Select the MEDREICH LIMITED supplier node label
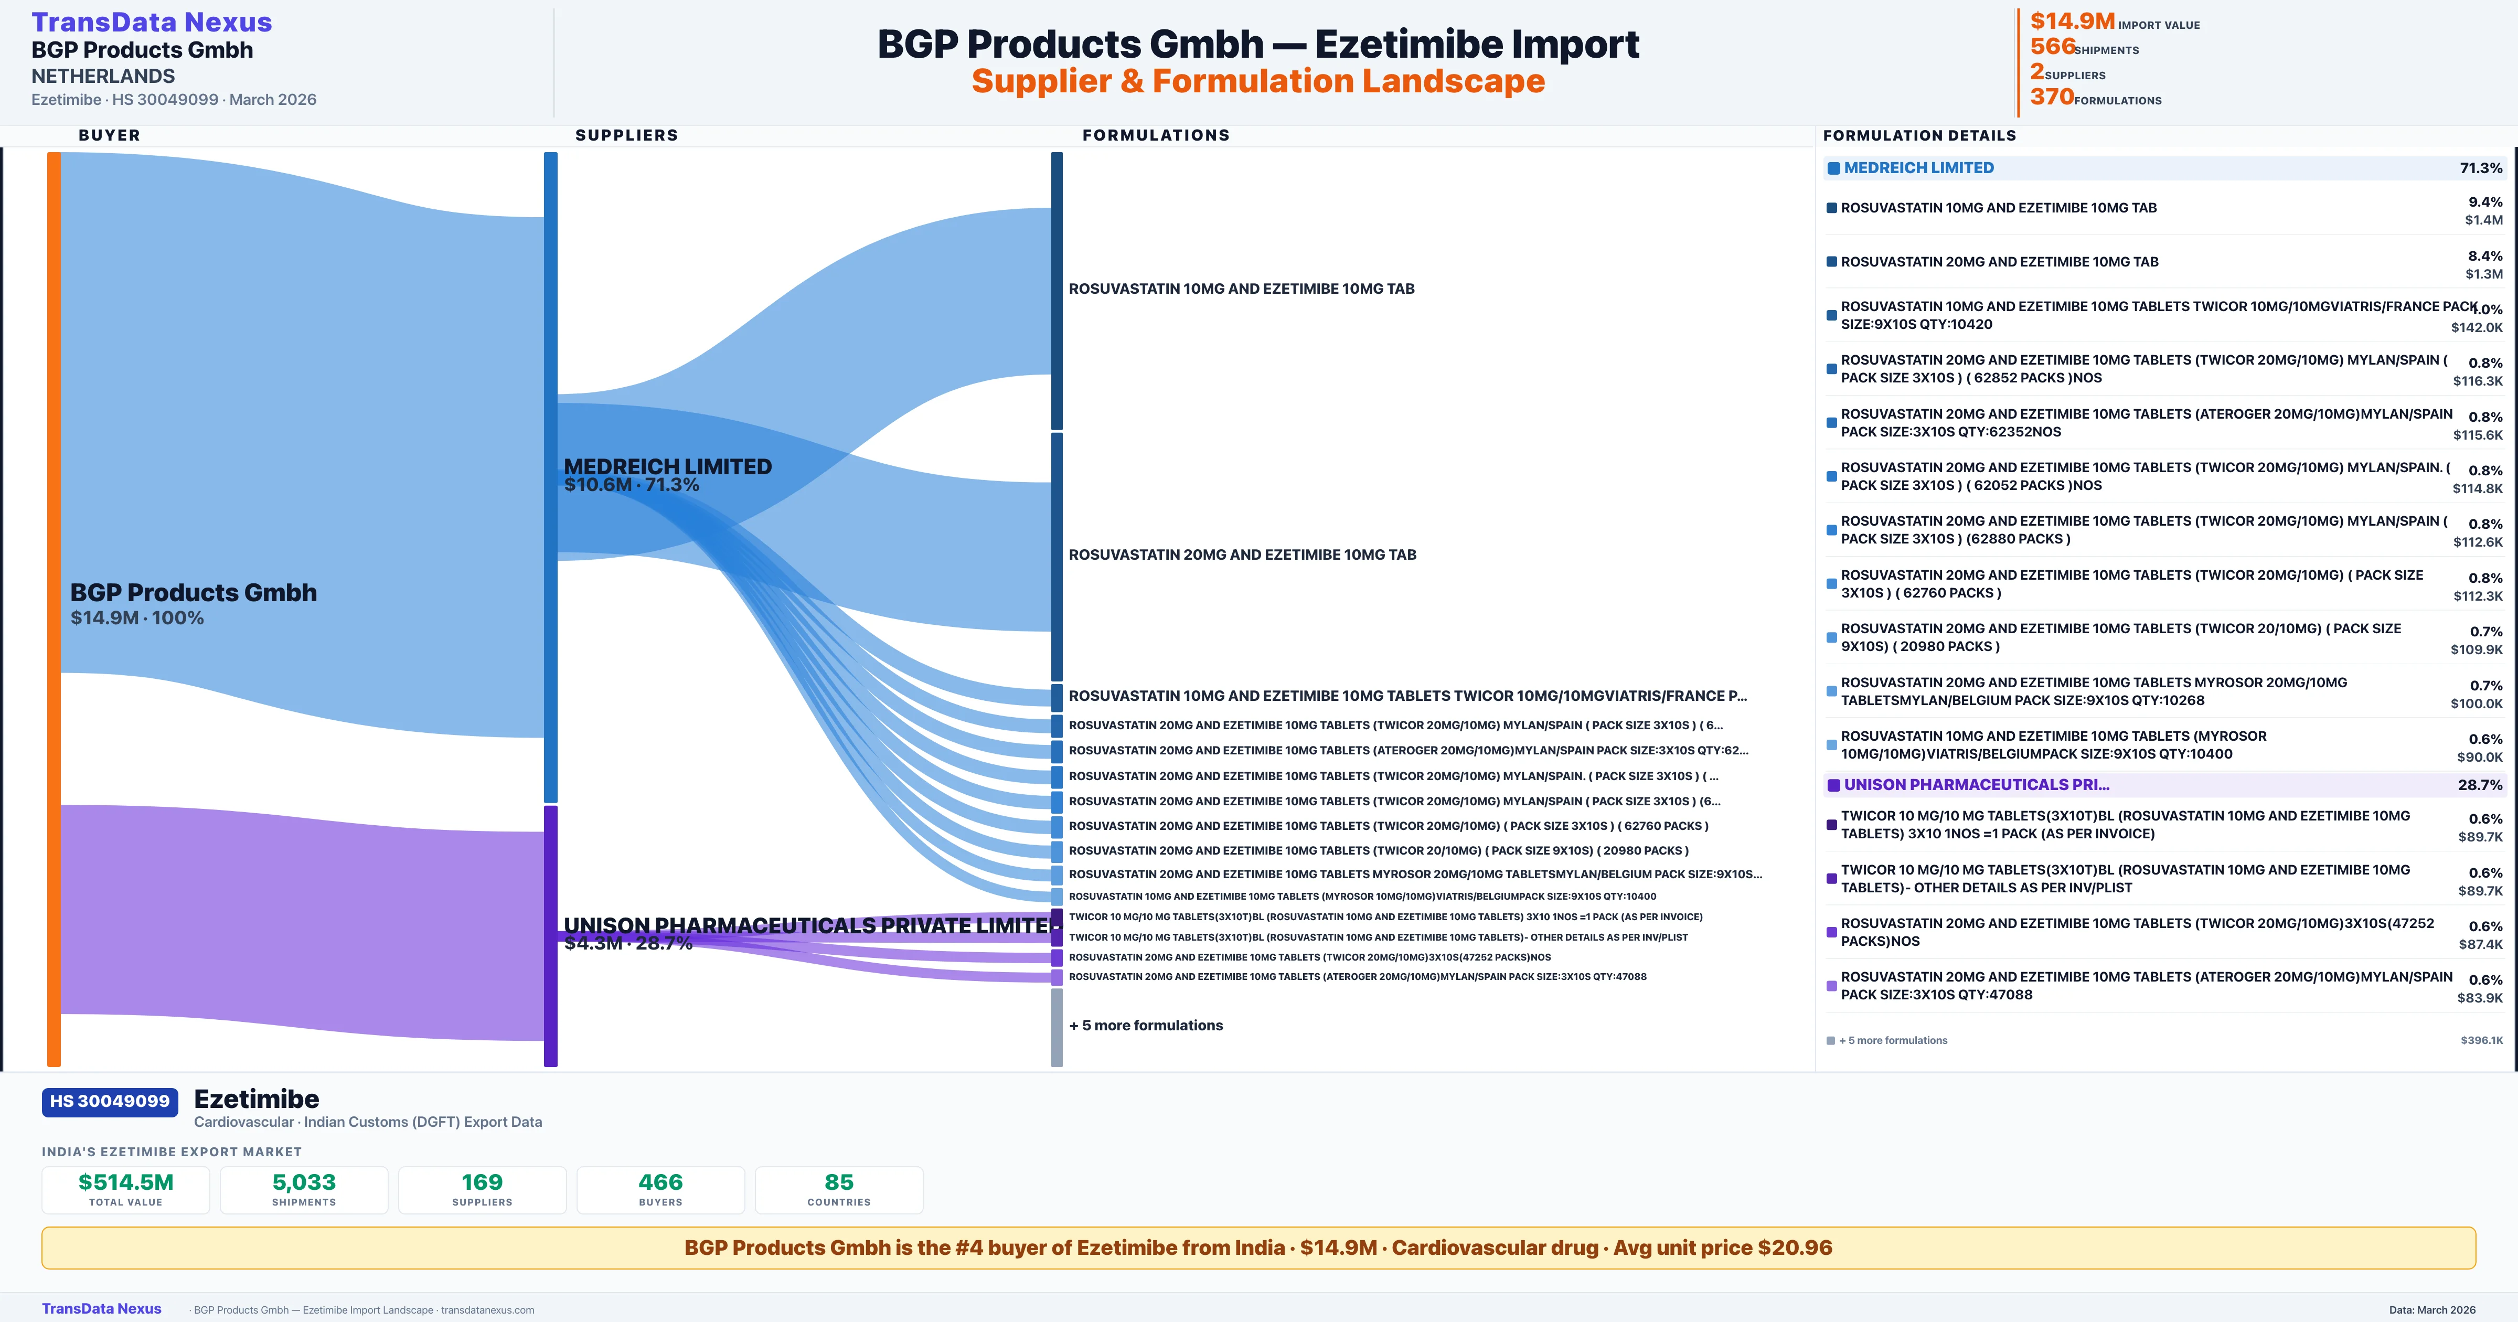Screen dimensions: 2518x1322 (x=668, y=466)
